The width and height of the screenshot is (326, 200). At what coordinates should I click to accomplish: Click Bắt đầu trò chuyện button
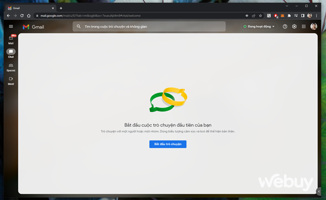pos(168,144)
